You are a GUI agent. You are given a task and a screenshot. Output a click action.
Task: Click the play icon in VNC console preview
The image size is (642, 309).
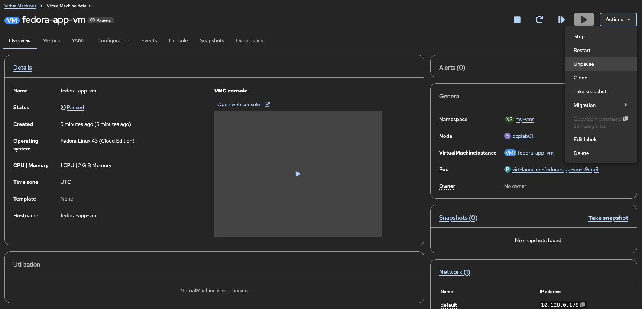[298, 174]
